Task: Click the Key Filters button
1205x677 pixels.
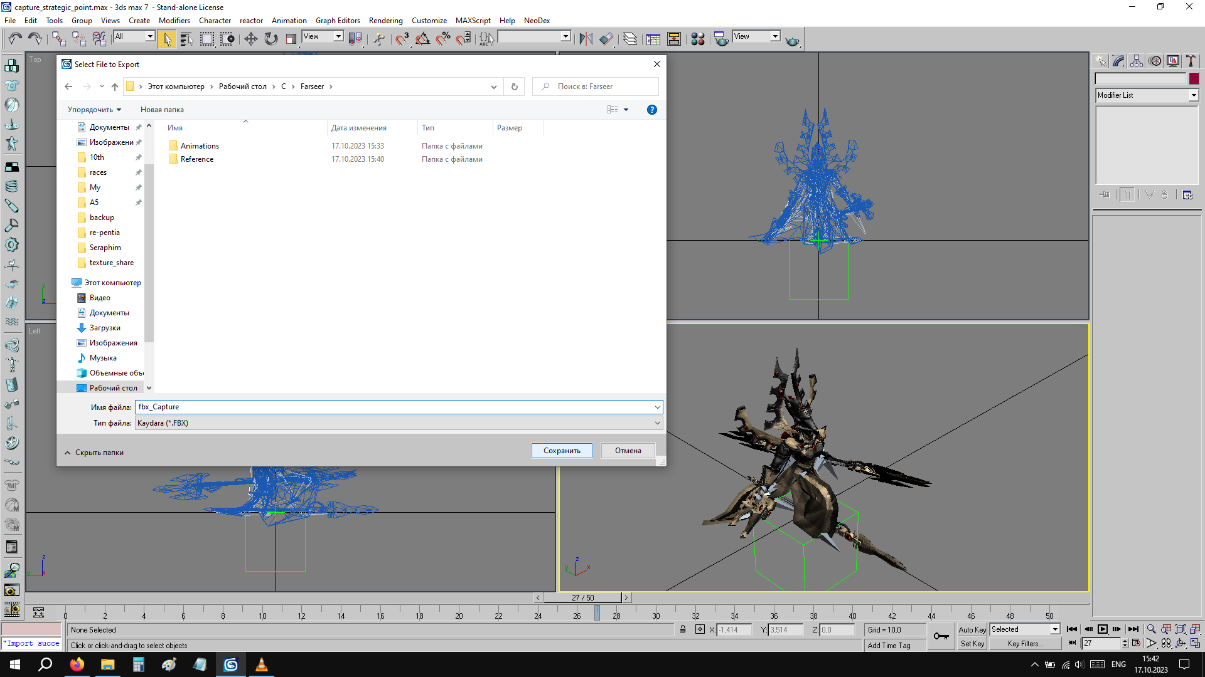Action: [1025, 644]
